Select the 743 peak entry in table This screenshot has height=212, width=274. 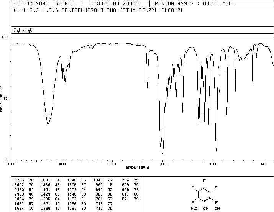point(105,204)
